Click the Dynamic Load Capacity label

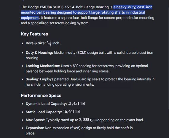click(46, 104)
